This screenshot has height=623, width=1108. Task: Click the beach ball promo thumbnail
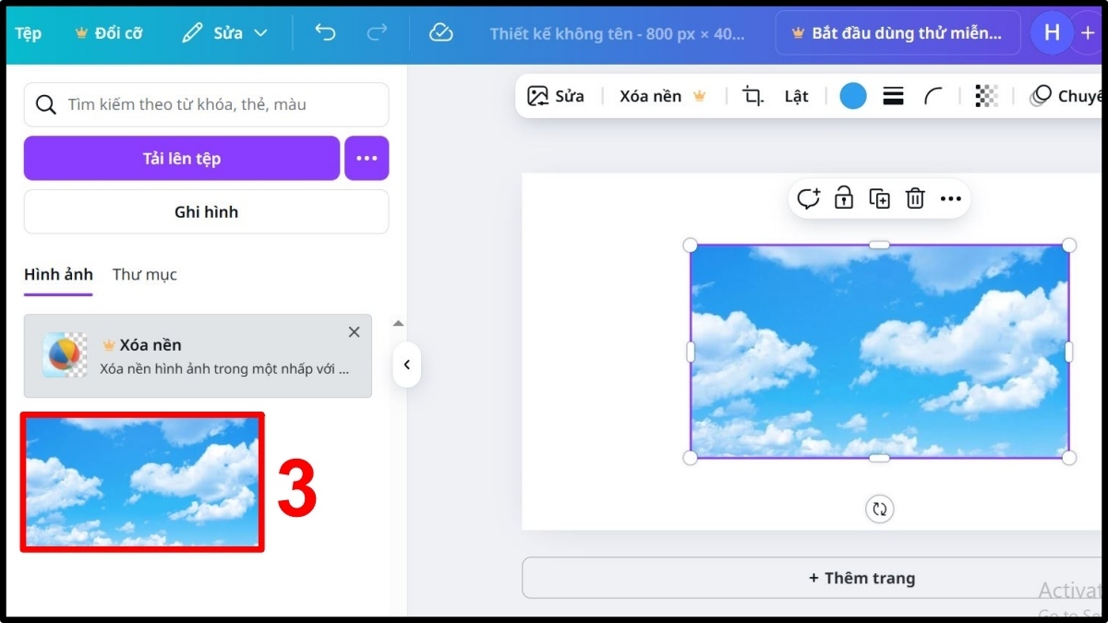click(x=65, y=355)
